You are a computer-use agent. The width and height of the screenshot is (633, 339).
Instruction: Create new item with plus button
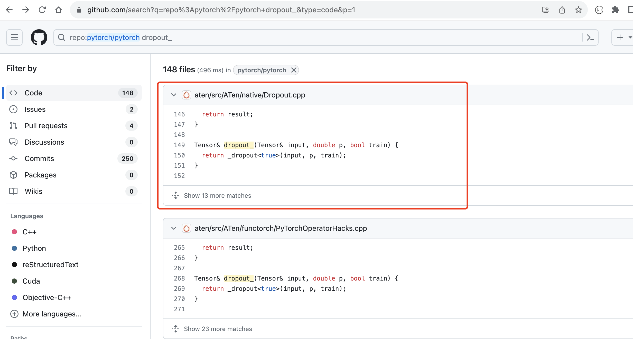point(620,37)
